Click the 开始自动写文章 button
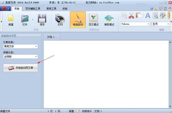Image resolution: width=172 pixels, height=113 pixels. [21, 68]
